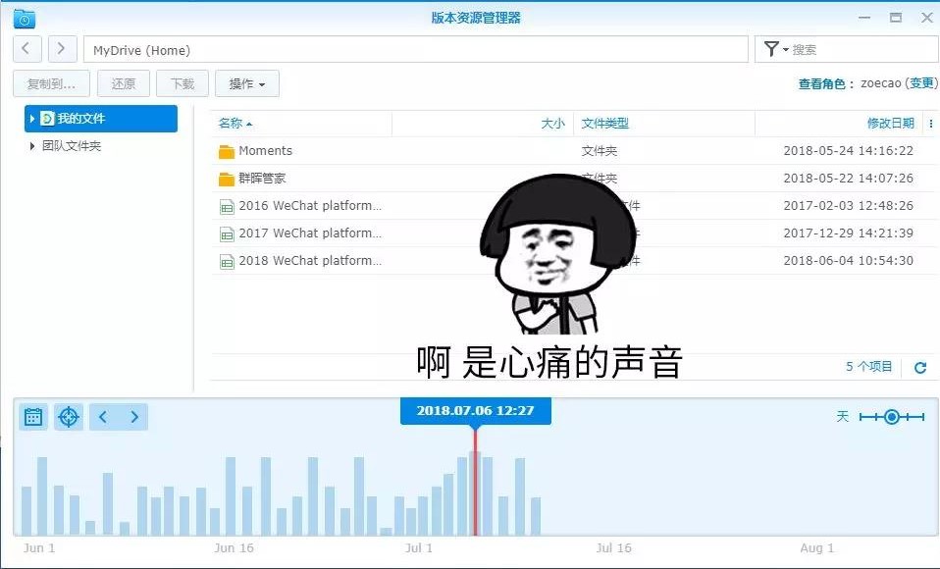The height and width of the screenshot is (569, 940).
Task: Click the date 2018-05-24 14:16:22
Action: click(x=849, y=150)
